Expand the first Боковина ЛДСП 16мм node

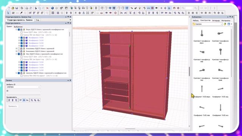coord(16,49)
